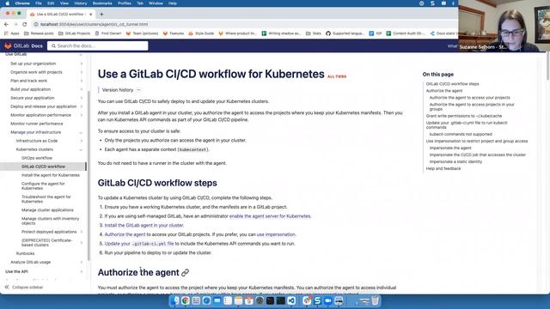Open Reminders from the Dock
The width and height of the screenshot is (550, 309).
click(228, 300)
